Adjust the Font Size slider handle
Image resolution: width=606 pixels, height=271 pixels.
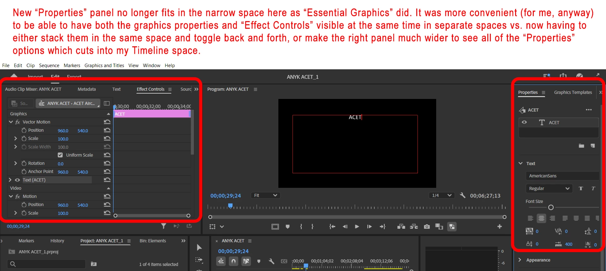pyautogui.click(x=551, y=207)
